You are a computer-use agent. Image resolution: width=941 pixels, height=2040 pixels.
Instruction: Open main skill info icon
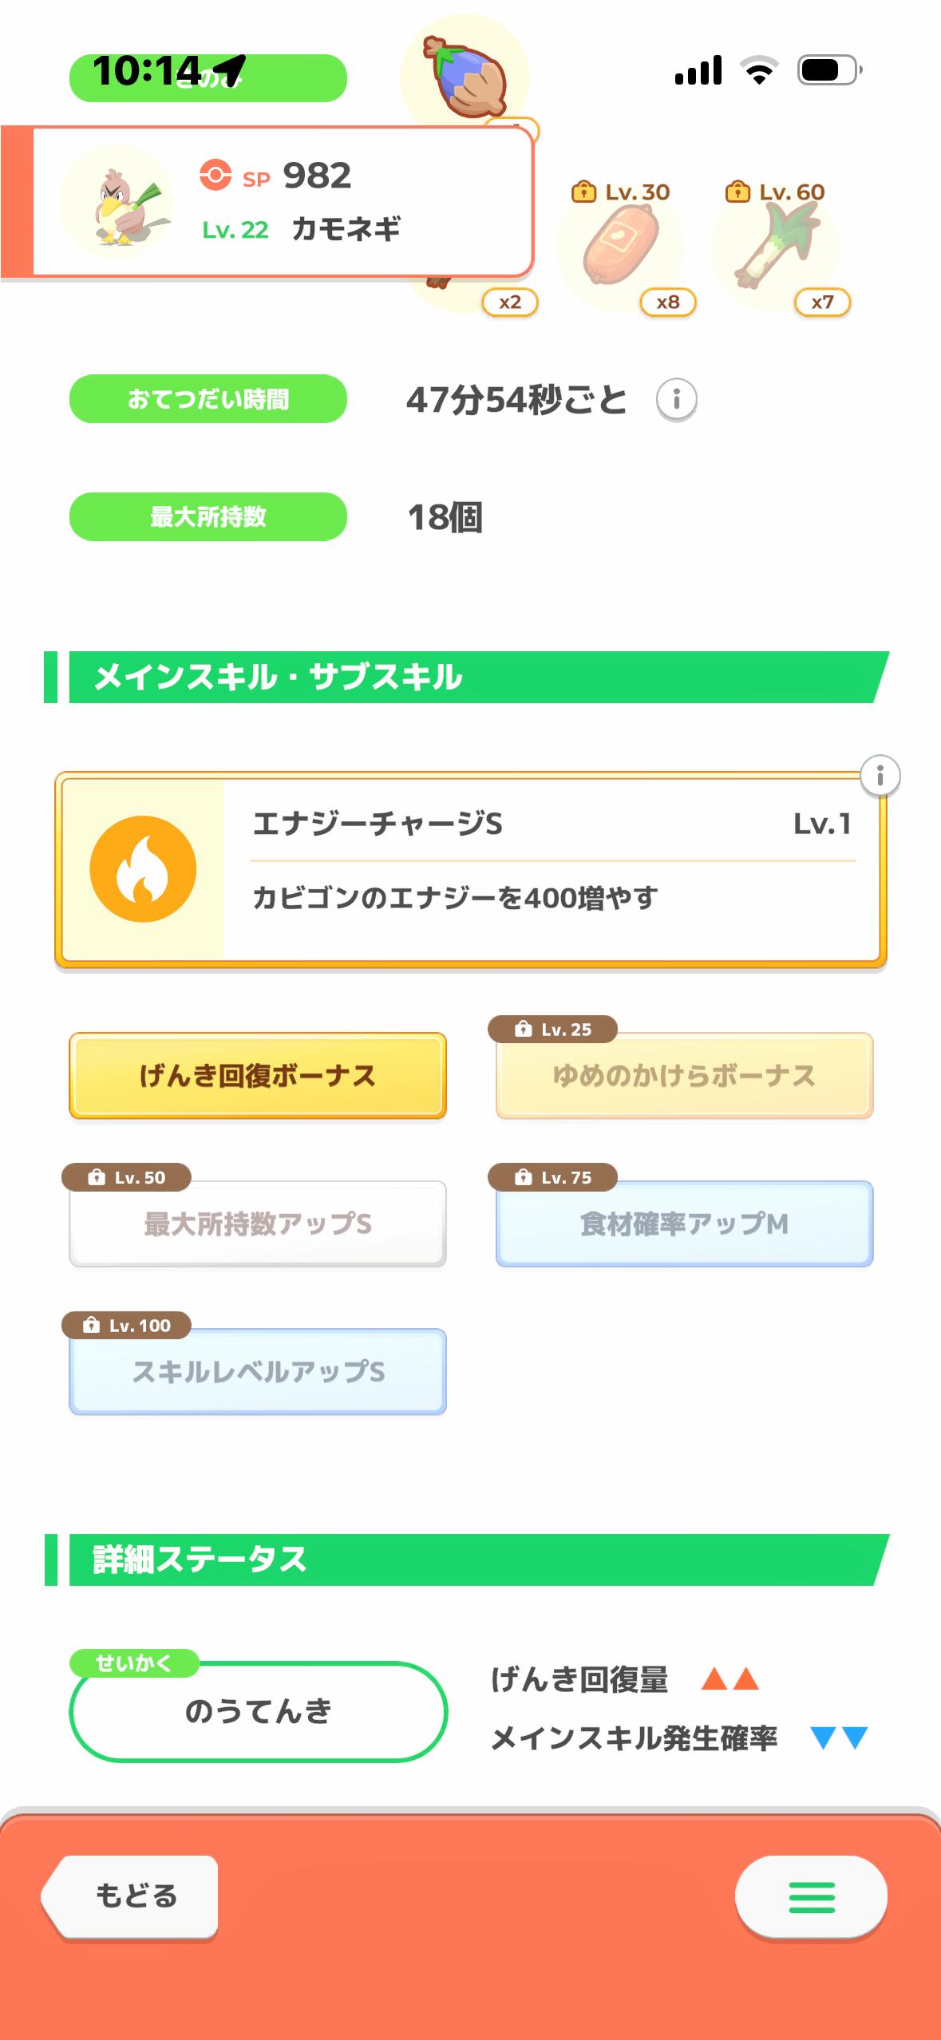[880, 775]
